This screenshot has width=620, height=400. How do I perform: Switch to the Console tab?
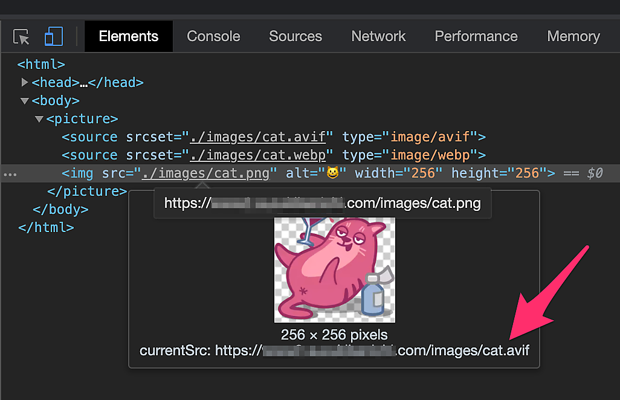(213, 36)
